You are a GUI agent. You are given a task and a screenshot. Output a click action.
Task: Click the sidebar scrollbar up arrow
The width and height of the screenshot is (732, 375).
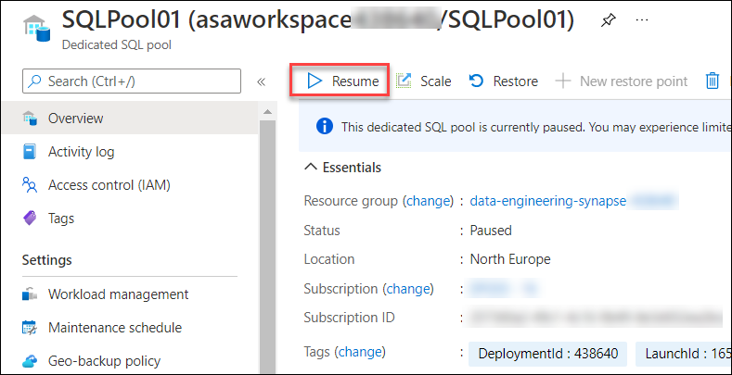[x=267, y=112]
